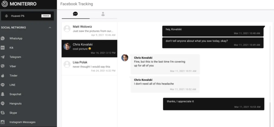Click the PREMIUM badge
Image resolution: width=274 pixels, height=127 pixels.
pyautogui.click(x=46, y=16)
